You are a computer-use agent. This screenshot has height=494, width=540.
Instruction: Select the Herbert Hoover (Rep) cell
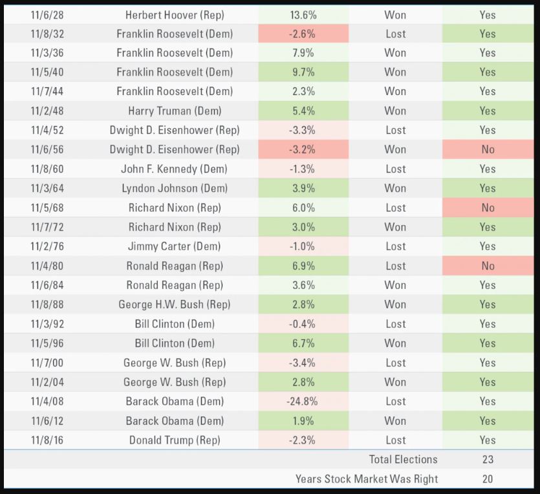[175, 15]
